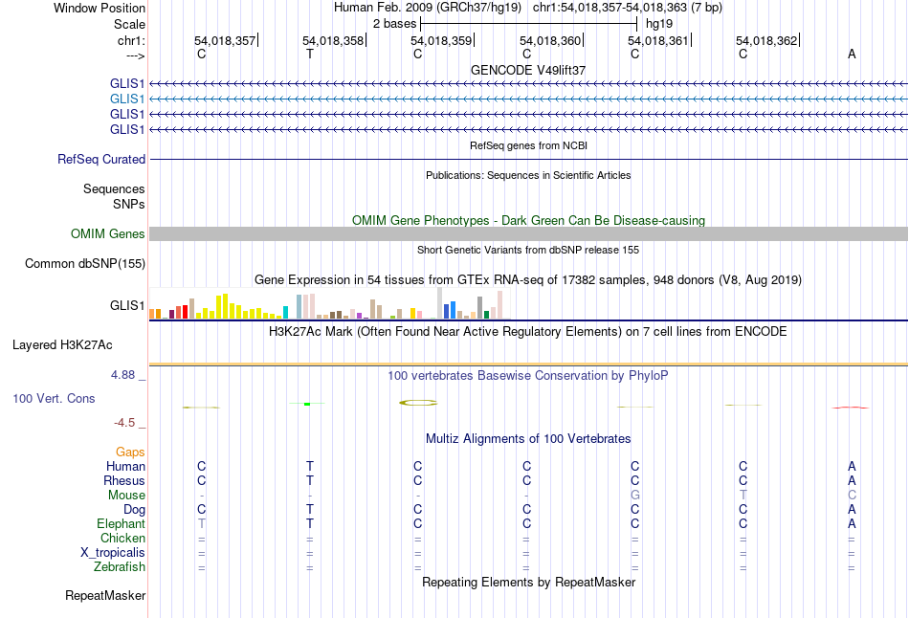Click the yellow Layered H3K27Ac signal line
The width and height of the screenshot is (909, 618).
[528, 364]
